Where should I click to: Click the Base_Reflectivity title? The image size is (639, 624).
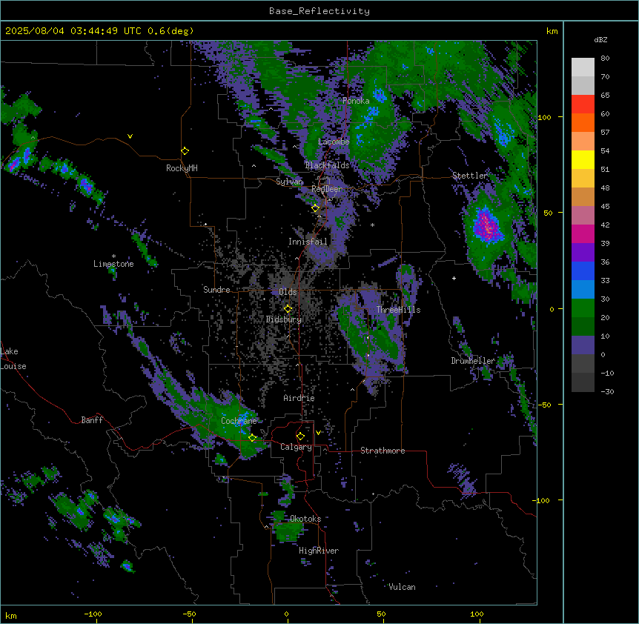pyautogui.click(x=319, y=11)
